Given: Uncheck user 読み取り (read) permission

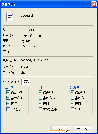Looking at the screenshot, I should 8,92.
